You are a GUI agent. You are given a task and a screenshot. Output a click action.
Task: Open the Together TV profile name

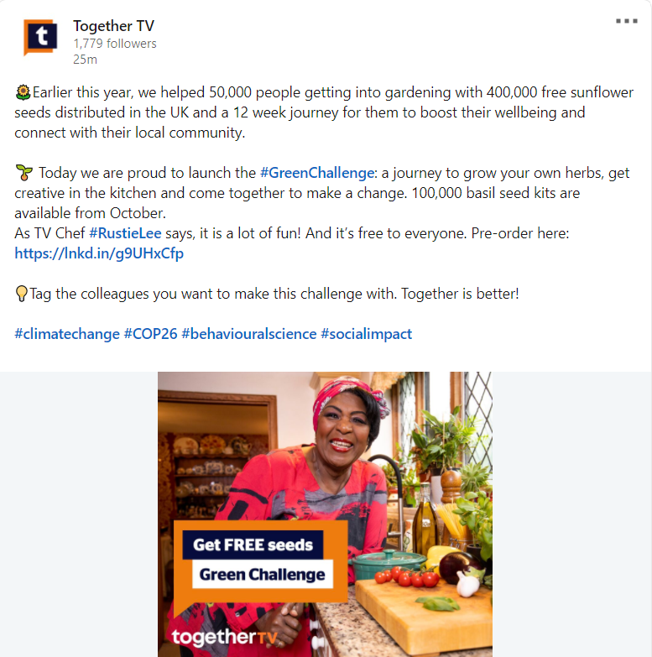pos(113,26)
